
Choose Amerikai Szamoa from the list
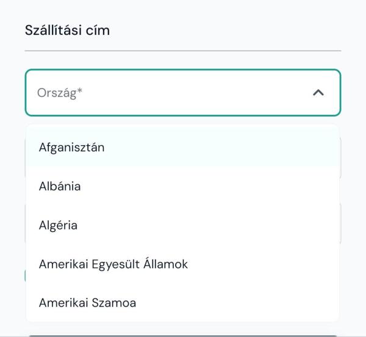click(87, 303)
